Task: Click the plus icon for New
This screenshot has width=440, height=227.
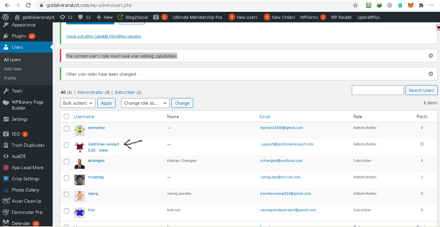Action: (x=99, y=17)
